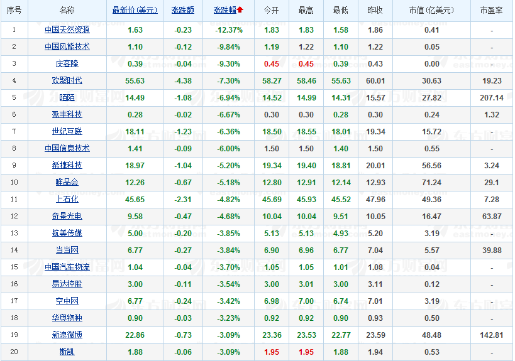The image size is (515, 361).
Task: Select percentage change -4.68% of 奇景光电
Action: 229,217
